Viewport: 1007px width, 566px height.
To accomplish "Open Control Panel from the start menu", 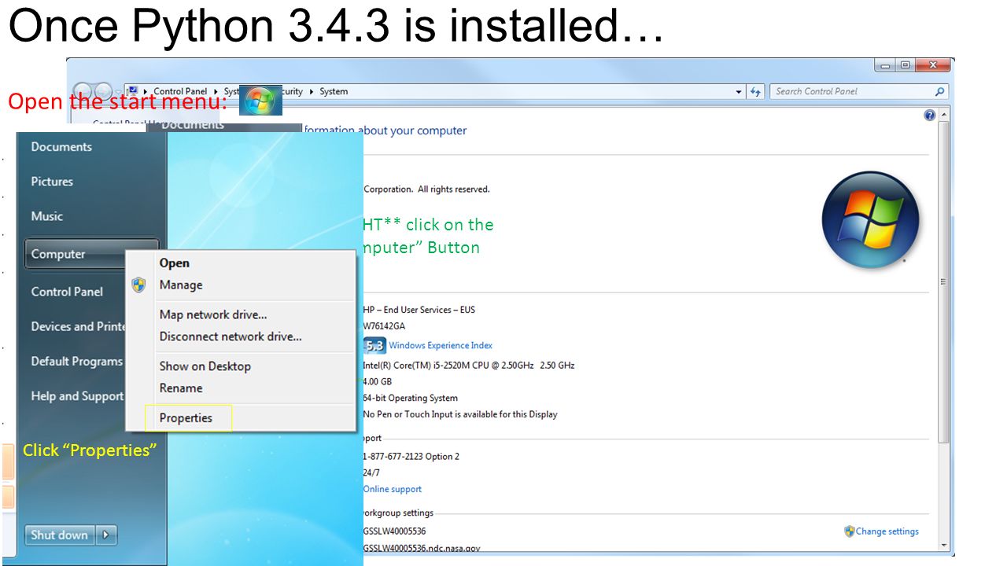I will pos(67,292).
